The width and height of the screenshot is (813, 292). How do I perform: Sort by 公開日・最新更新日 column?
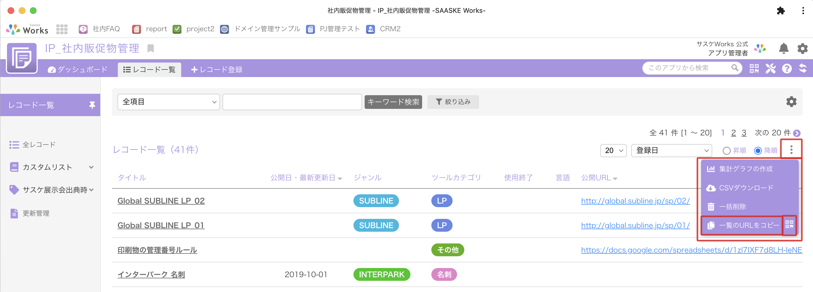[x=306, y=178]
